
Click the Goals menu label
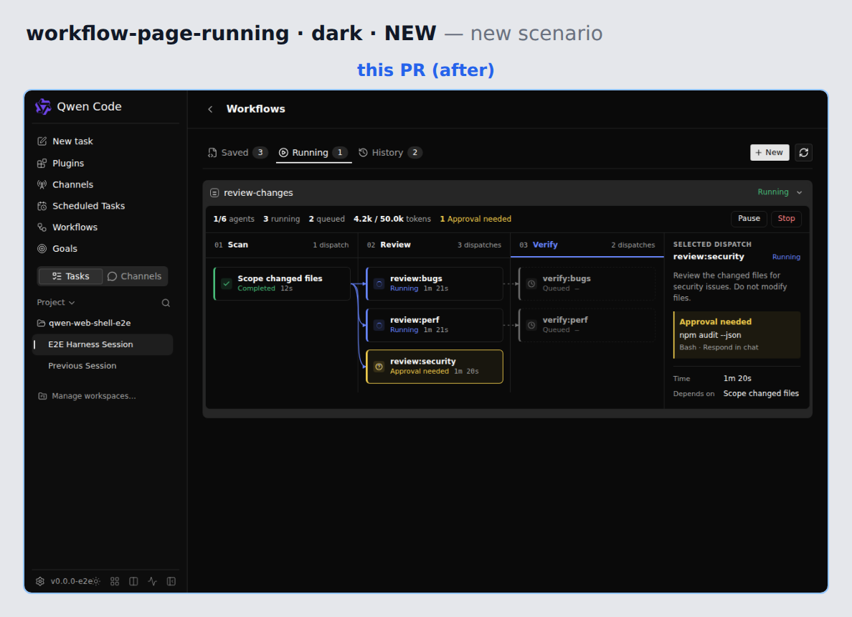tap(65, 248)
